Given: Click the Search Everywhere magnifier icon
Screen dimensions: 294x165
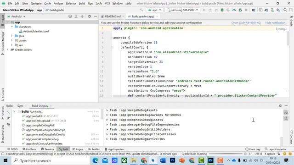Looking at the screenshot, I should click(285, 10).
